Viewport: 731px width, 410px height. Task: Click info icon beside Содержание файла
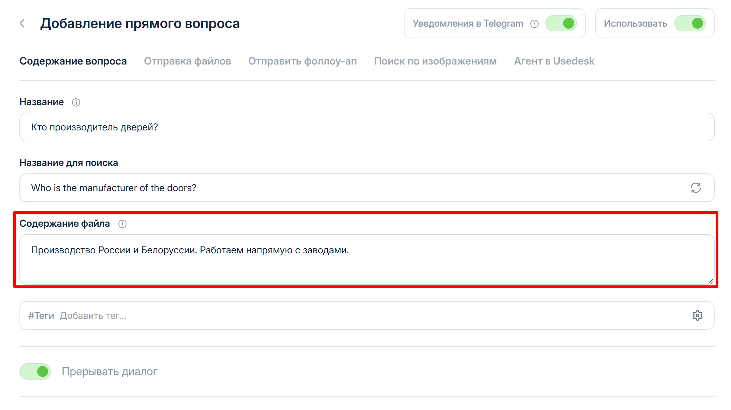point(122,224)
